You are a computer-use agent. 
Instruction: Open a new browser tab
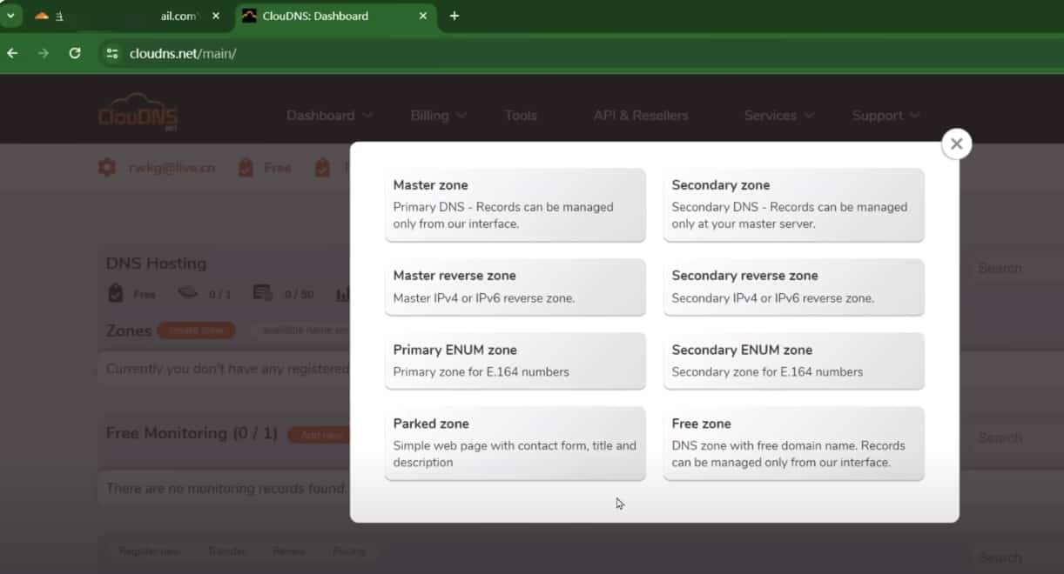(454, 16)
